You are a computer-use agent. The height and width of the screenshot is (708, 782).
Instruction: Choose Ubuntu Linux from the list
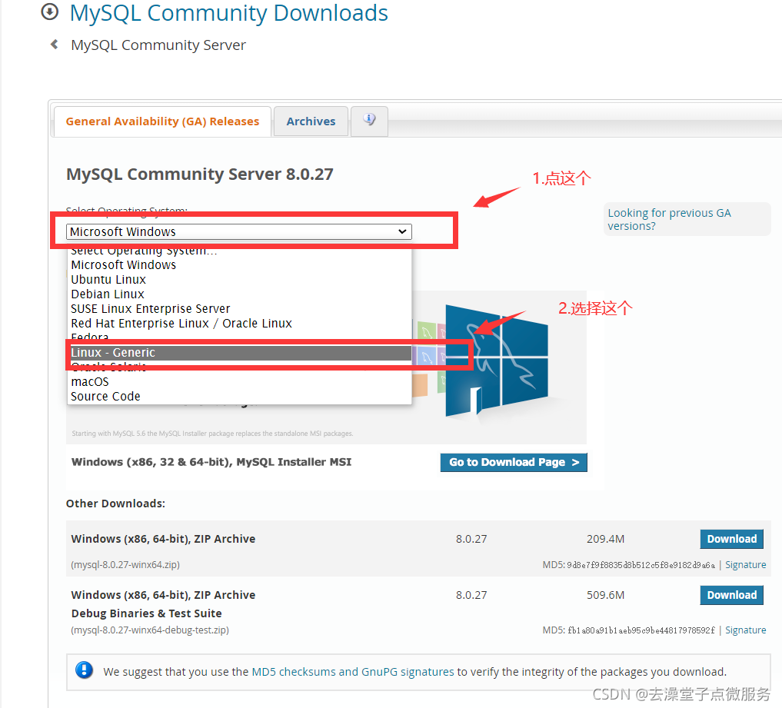pos(239,279)
